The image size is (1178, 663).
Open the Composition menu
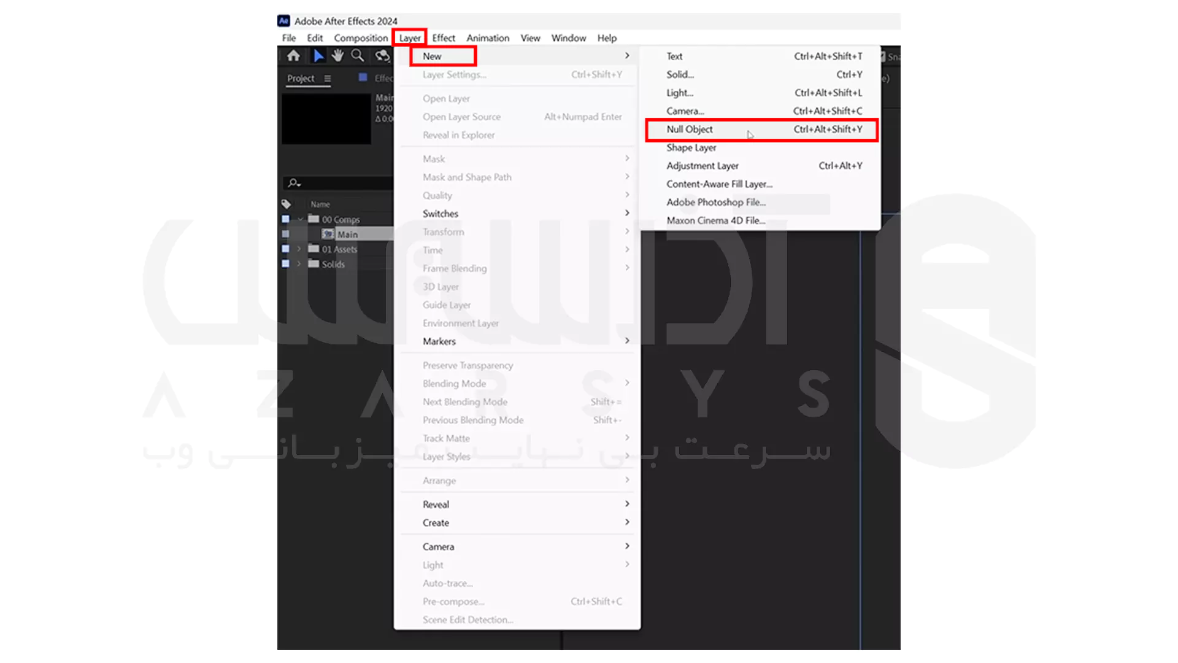click(x=361, y=38)
